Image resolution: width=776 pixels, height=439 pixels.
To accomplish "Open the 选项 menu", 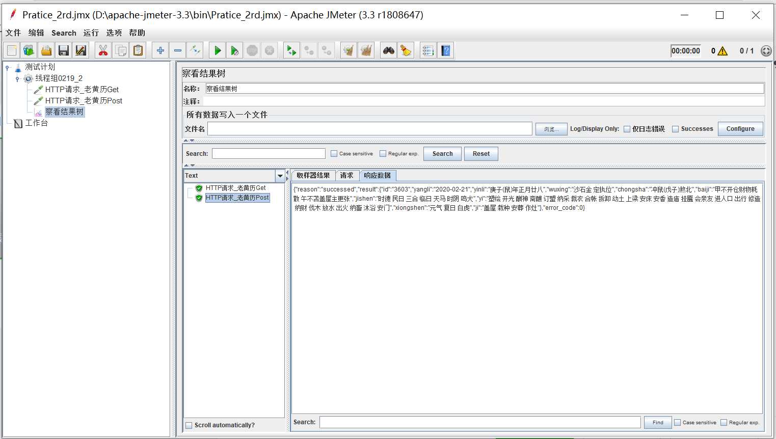I will click(x=114, y=33).
